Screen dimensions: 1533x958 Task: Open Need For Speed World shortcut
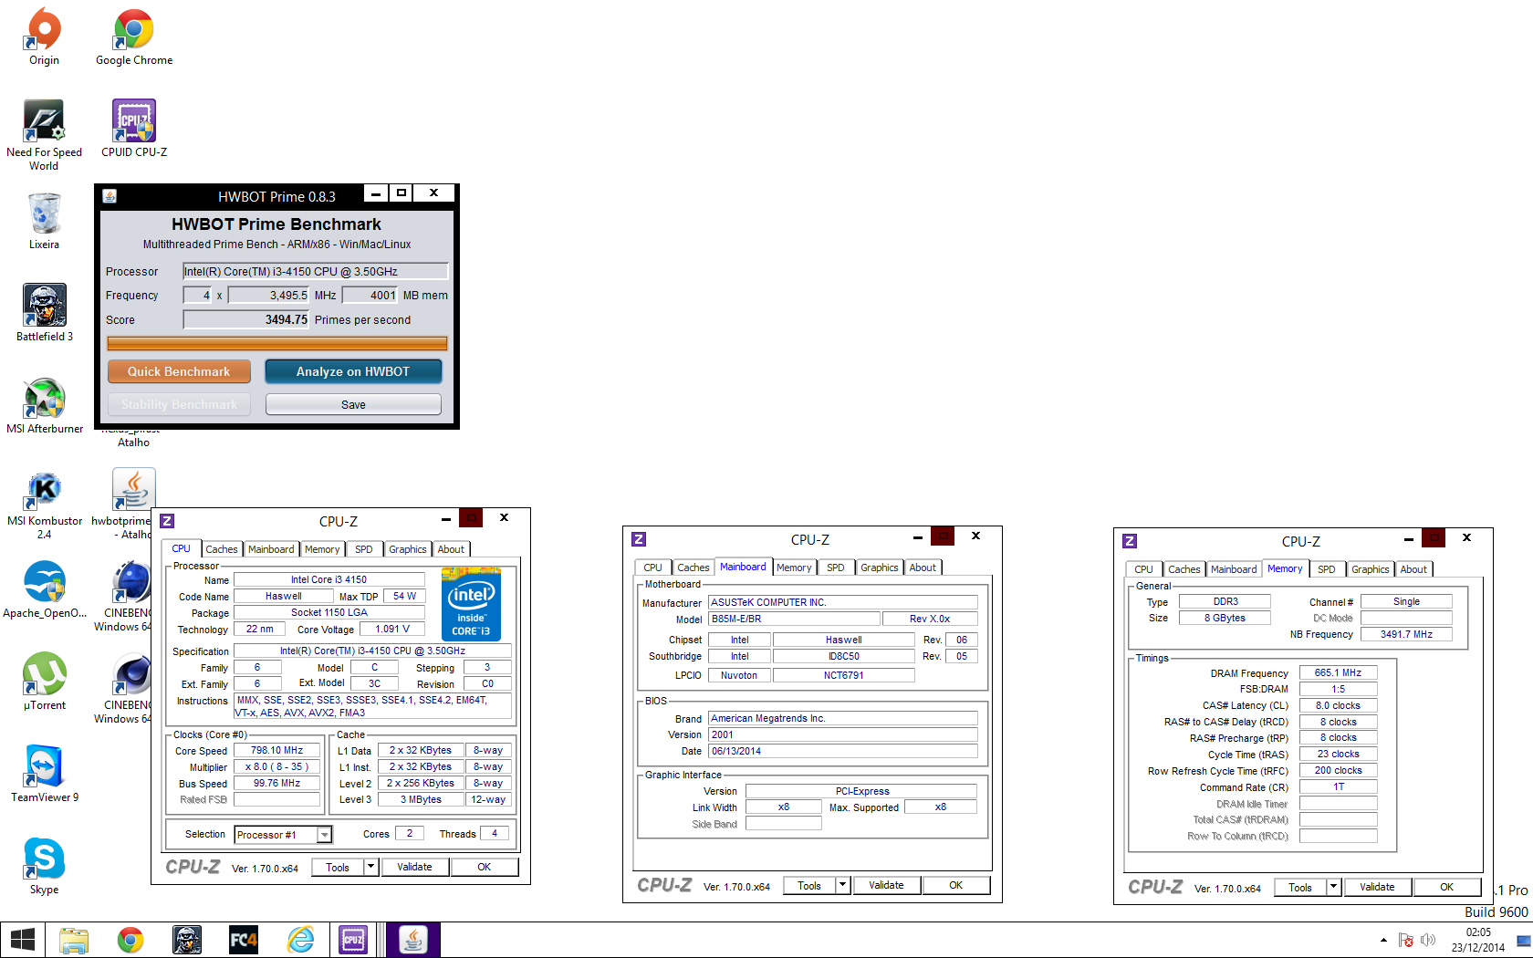coord(44,135)
